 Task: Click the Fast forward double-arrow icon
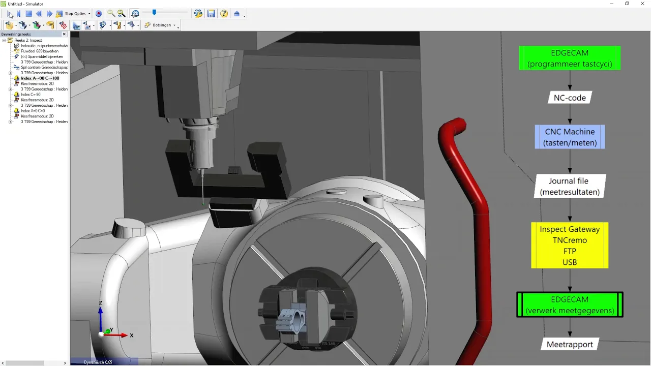pos(49,14)
